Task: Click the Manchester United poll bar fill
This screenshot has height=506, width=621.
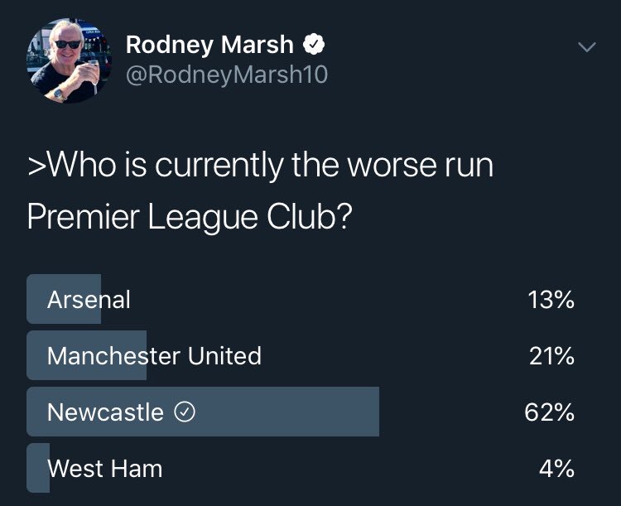Action: pyautogui.click(x=86, y=355)
